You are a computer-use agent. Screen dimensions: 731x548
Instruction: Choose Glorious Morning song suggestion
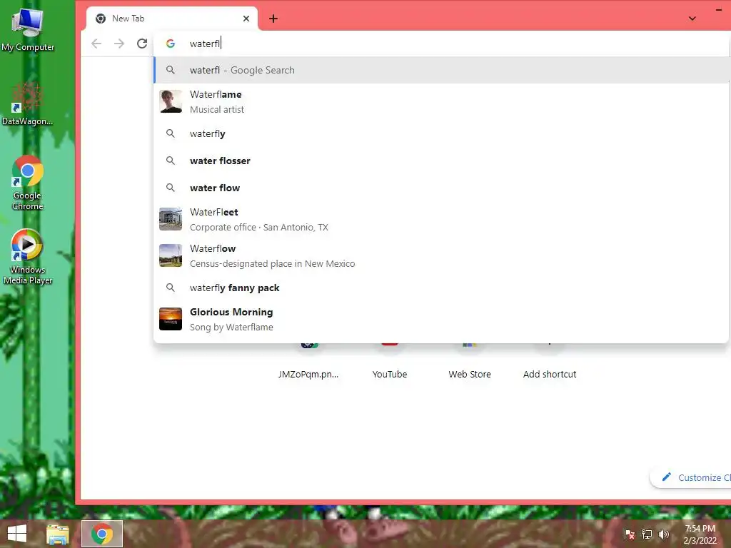tap(441, 319)
